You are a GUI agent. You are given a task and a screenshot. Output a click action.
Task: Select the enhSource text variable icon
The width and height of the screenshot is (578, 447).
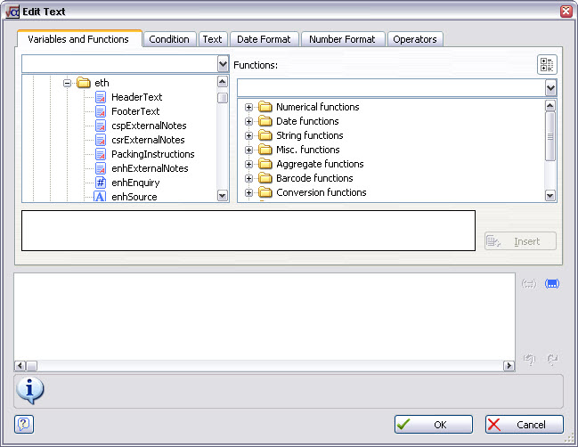coord(101,197)
